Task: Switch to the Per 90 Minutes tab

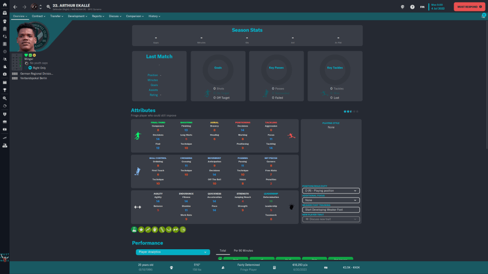Action: click(x=243, y=250)
